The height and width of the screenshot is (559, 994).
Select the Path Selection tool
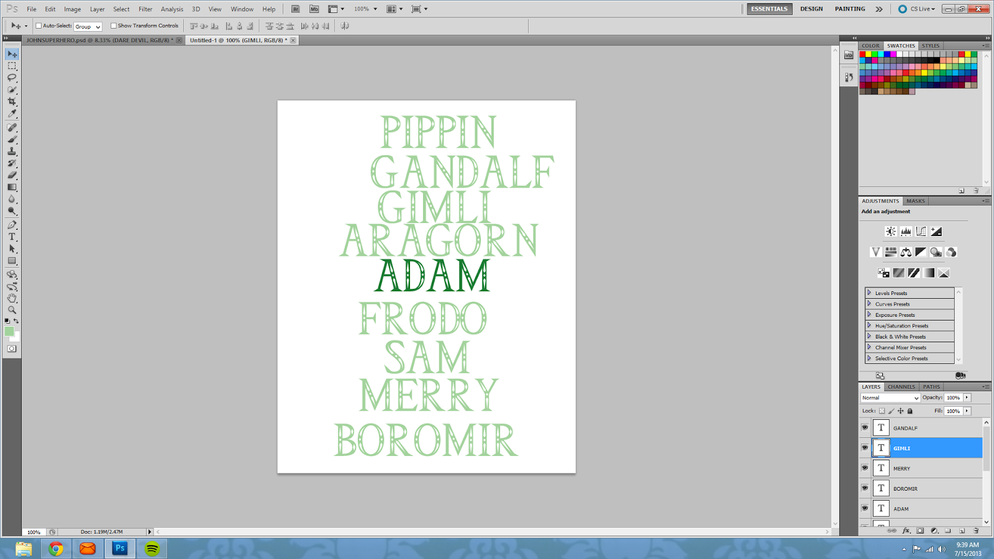pyautogui.click(x=12, y=248)
